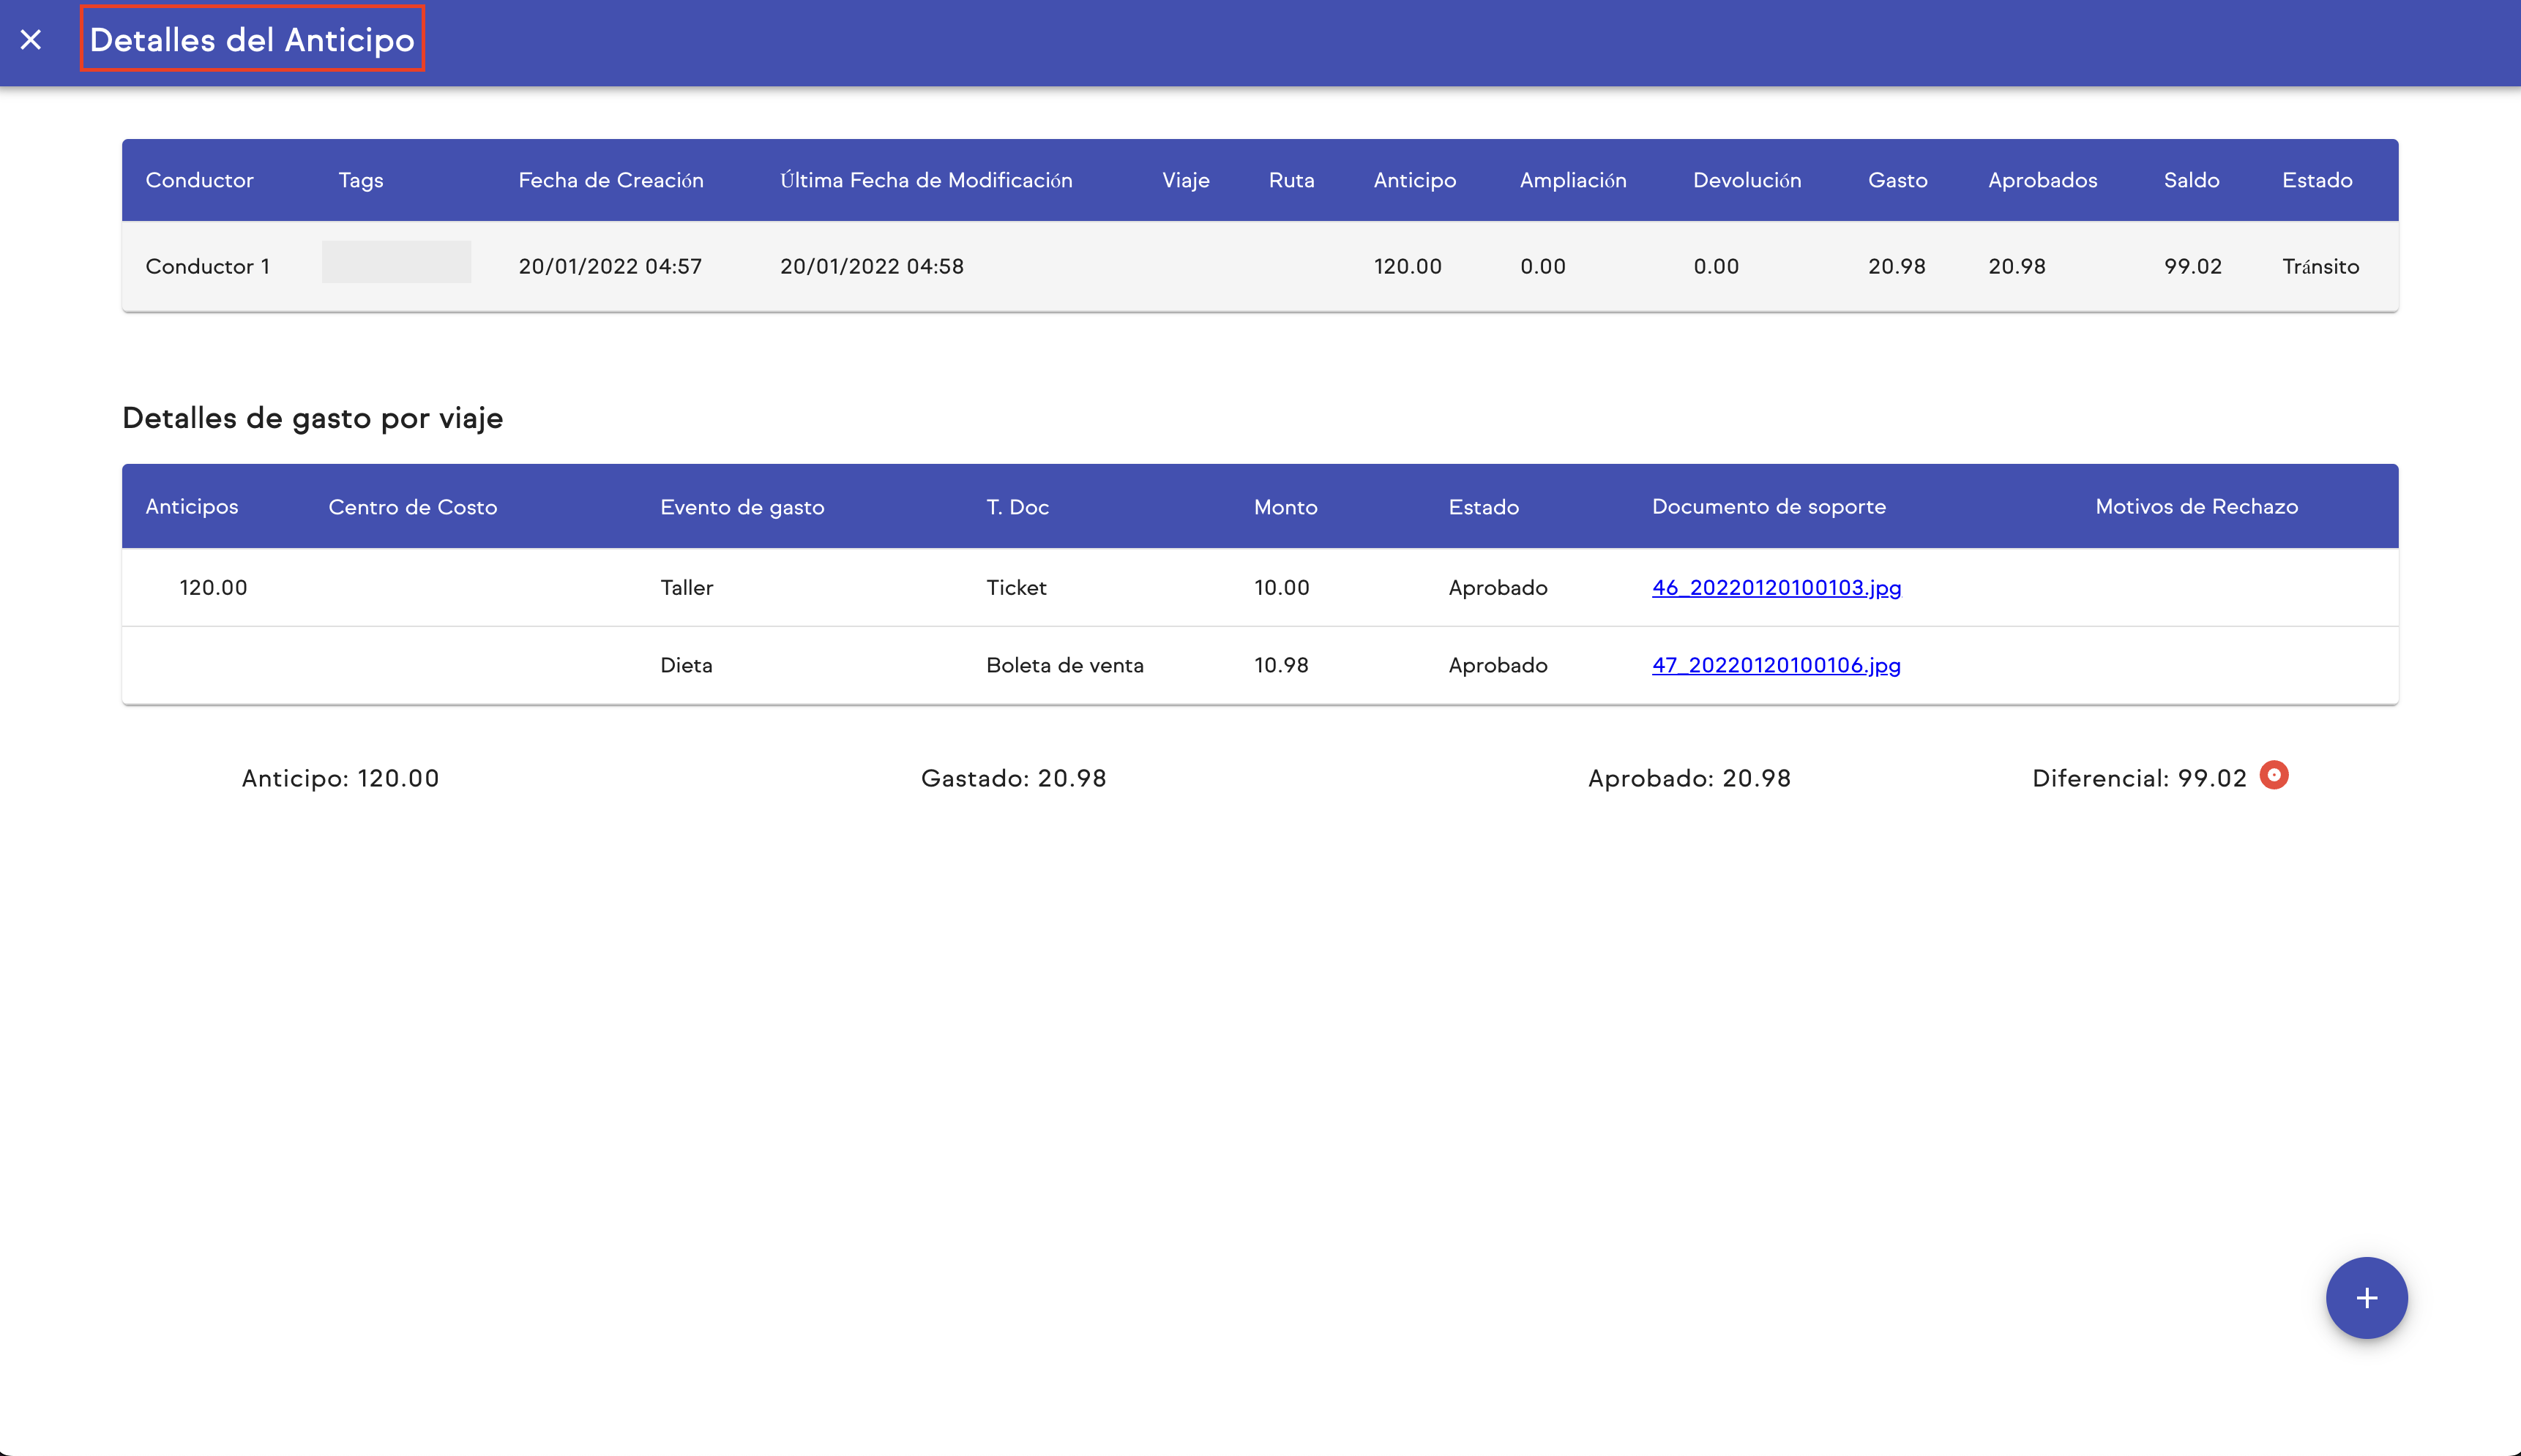2521x1456 pixels.
Task: Click the red Diferencial indicator icon
Action: coord(2274,775)
